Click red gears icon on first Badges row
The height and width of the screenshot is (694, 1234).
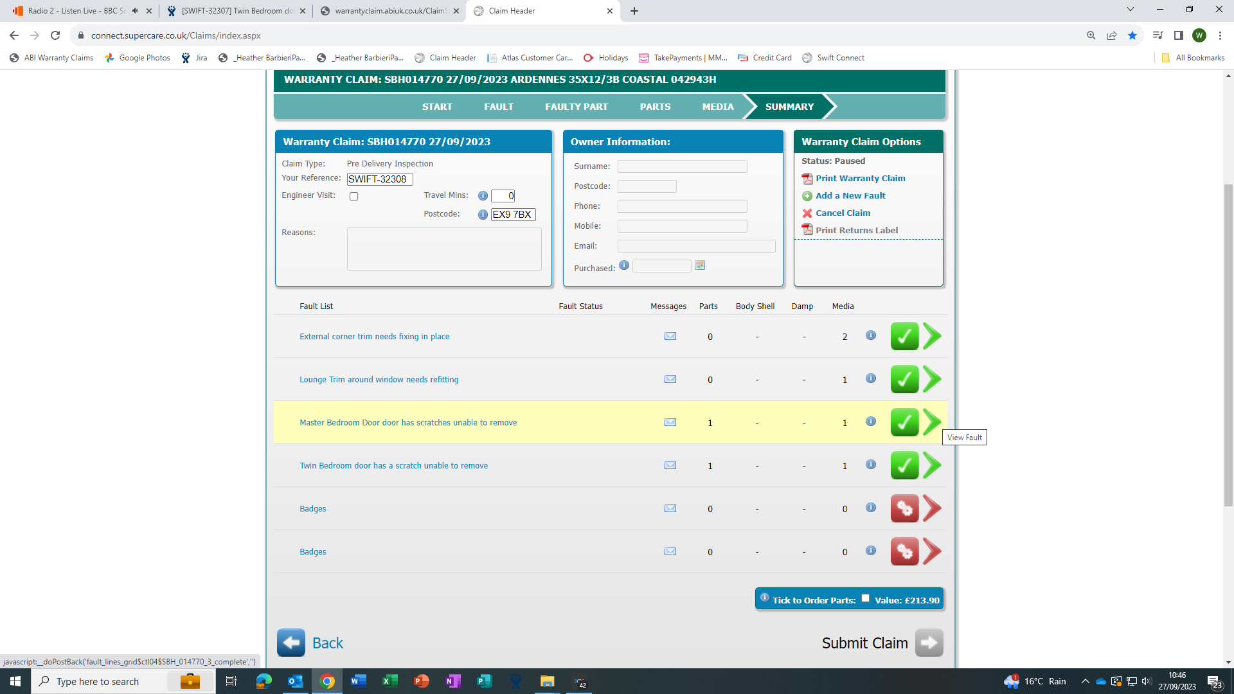(904, 508)
